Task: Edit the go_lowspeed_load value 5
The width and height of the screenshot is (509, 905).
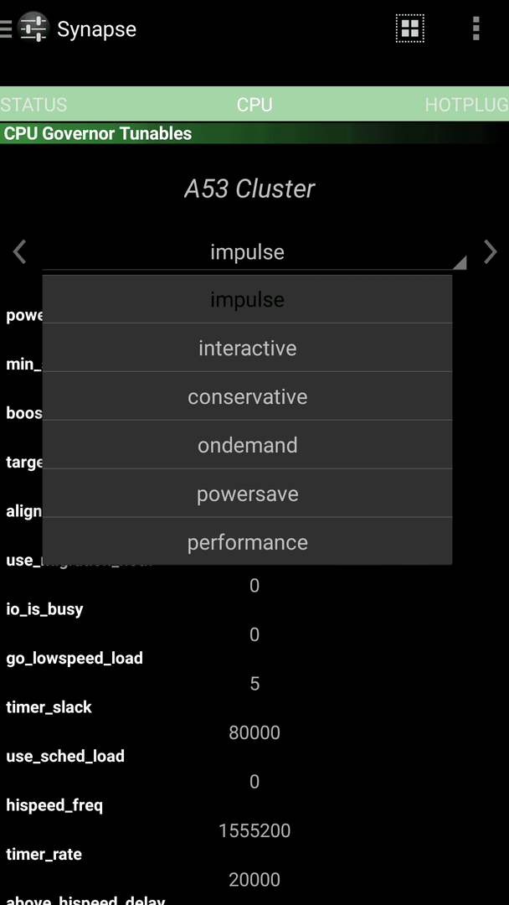Action: (254, 684)
